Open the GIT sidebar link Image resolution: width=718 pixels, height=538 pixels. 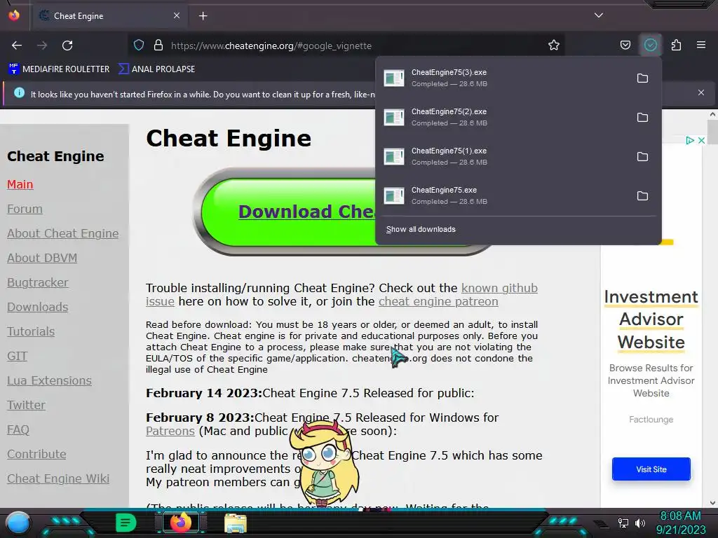pyautogui.click(x=17, y=356)
